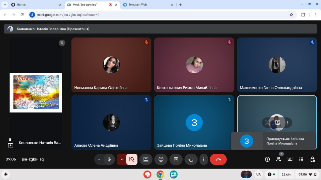Start screen sharing with present button

tap(146, 159)
